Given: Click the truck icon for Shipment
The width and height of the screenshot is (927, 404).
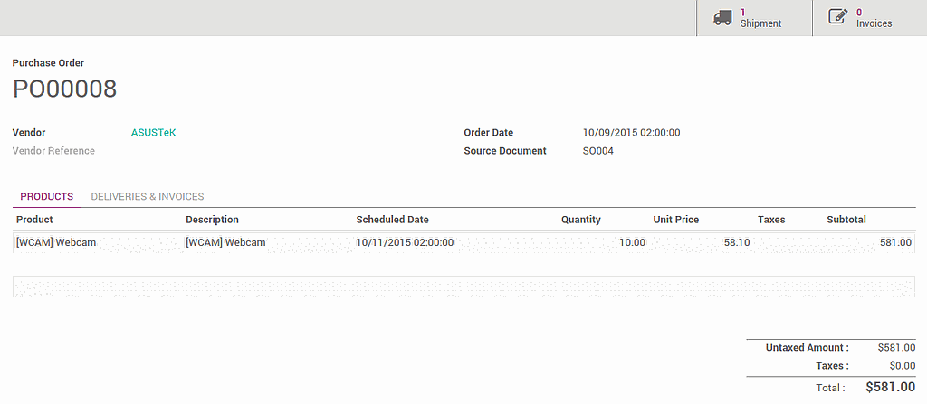Looking at the screenshot, I should coord(722,18).
